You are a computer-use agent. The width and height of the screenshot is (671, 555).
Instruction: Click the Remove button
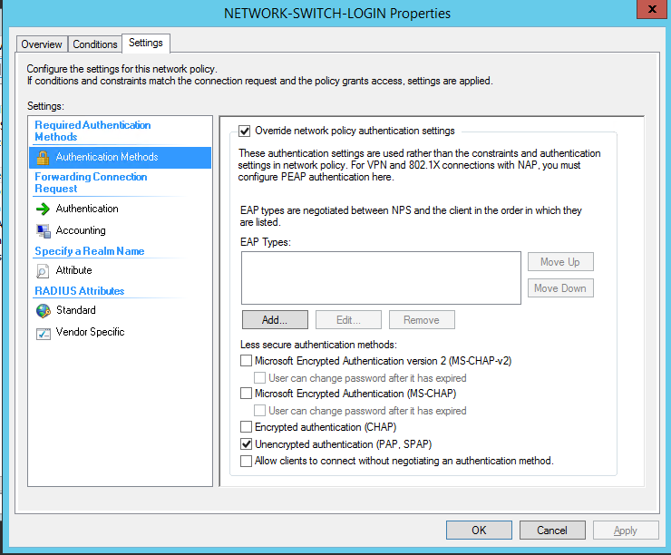coord(422,320)
